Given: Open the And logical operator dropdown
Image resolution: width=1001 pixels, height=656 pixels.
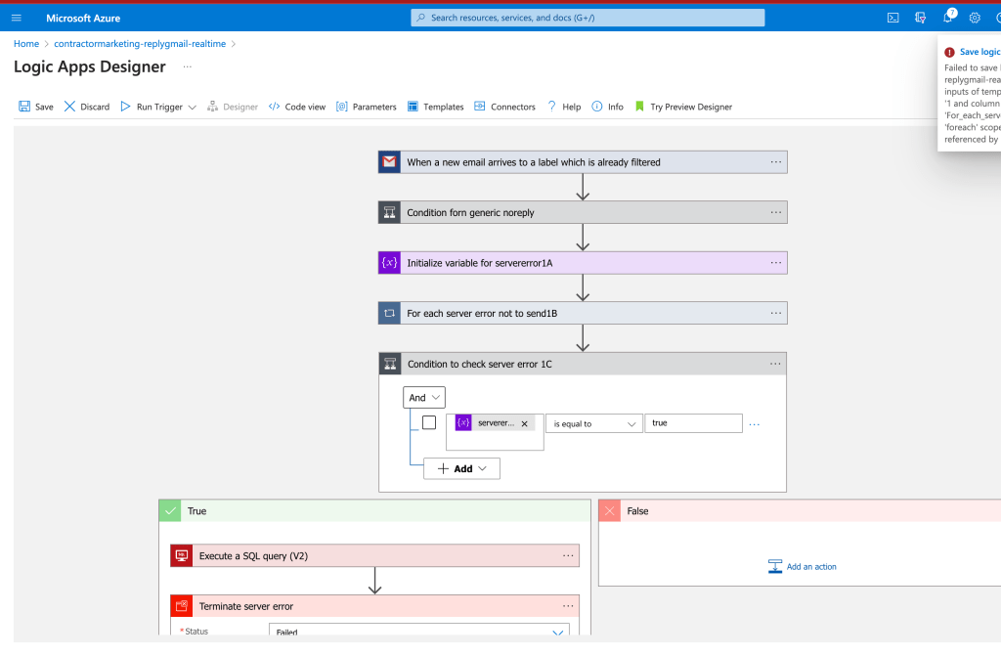Looking at the screenshot, I should click(424, 397).
